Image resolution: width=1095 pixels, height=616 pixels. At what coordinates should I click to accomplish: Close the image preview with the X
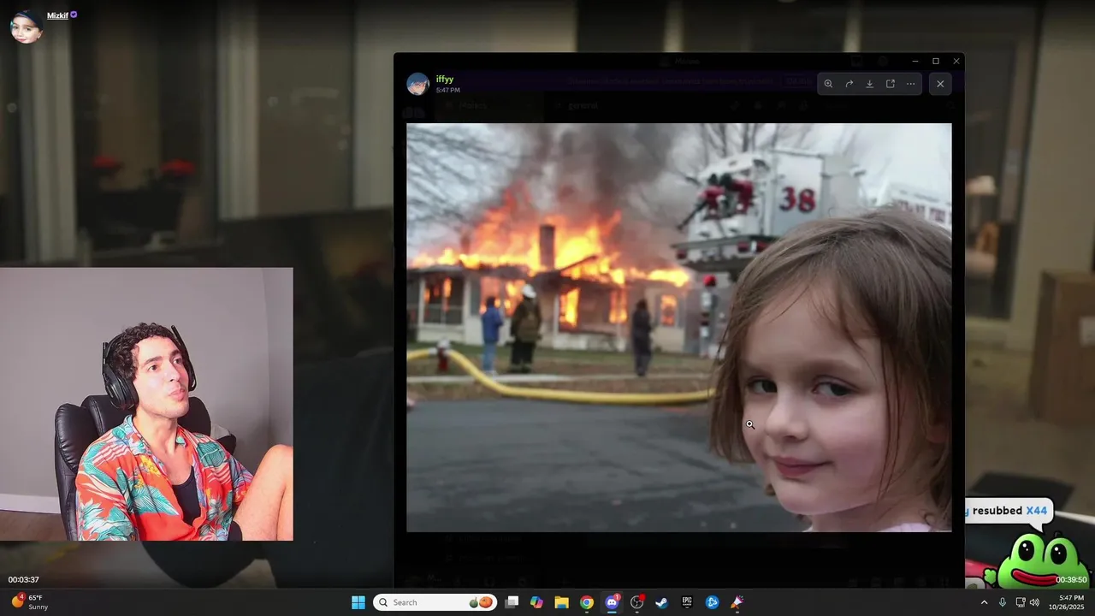(x=940, y=84)
